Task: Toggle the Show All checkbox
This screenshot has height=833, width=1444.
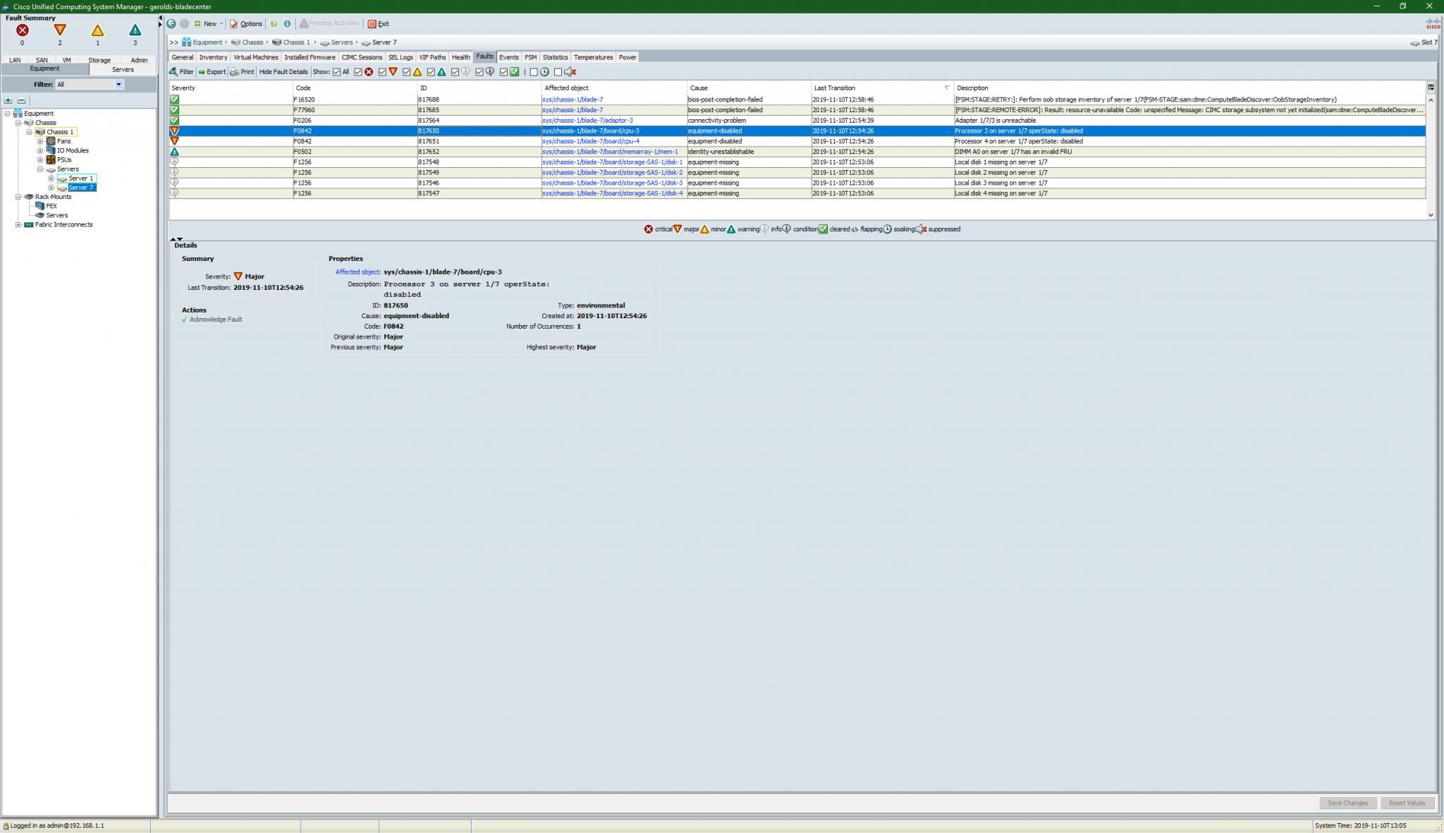Action: [x=336, y=72]
